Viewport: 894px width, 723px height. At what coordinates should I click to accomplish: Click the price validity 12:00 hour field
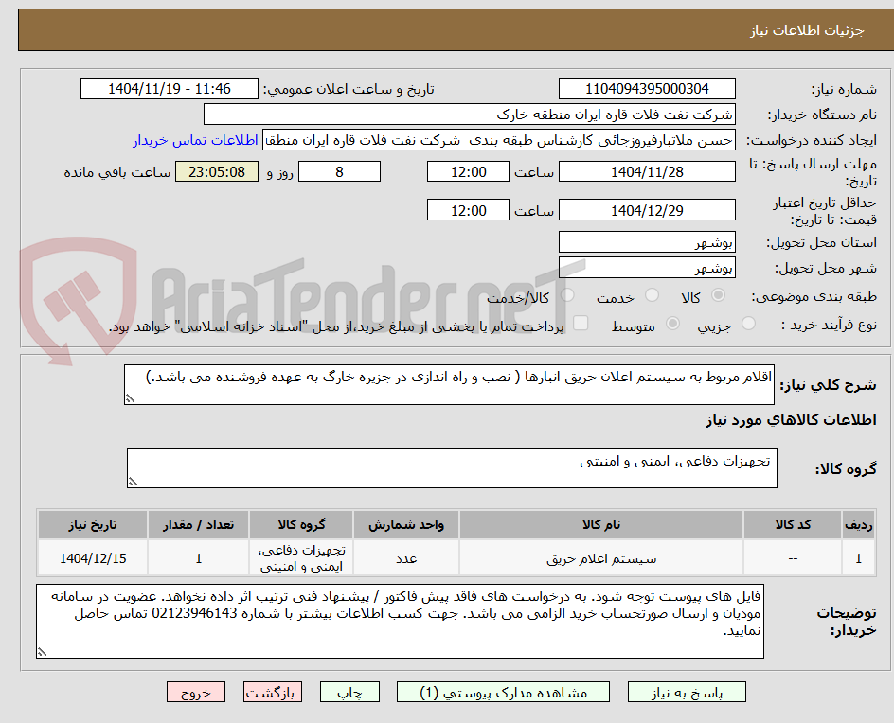click(x=468, y=210)
